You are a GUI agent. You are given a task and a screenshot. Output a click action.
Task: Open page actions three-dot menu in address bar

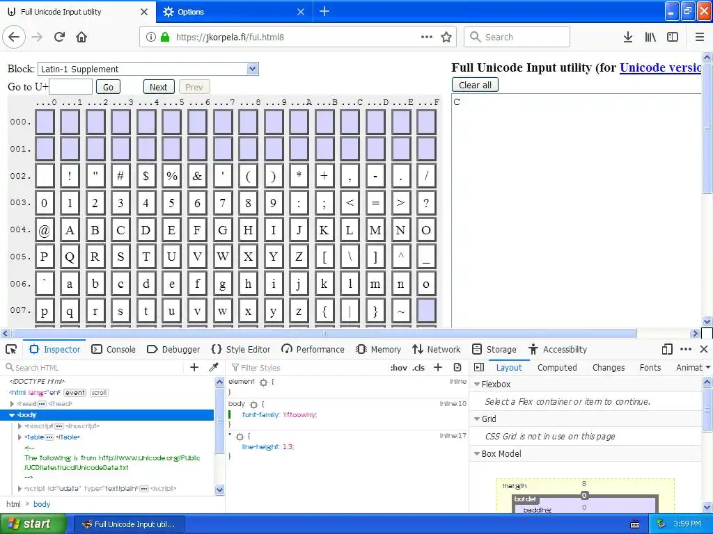pyautogui.click(x=427, y=37)
